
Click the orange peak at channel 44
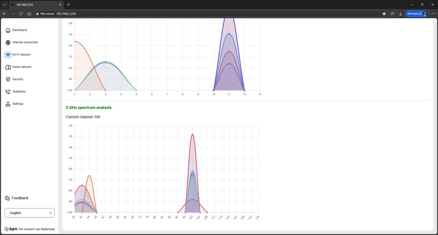coord(89,175)
